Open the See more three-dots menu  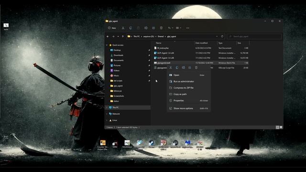click(187, 28)
